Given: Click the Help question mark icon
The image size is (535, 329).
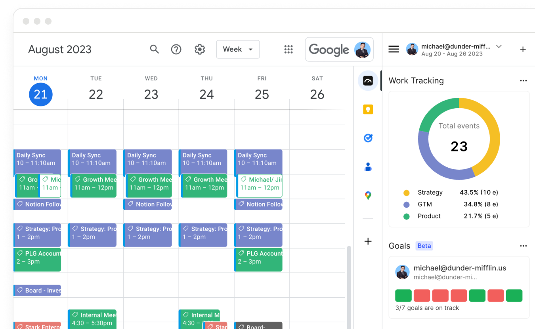Looking at the screenshot, I should coord(176,49).
